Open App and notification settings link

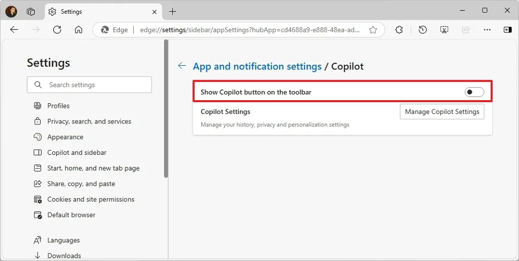(257, 66)
